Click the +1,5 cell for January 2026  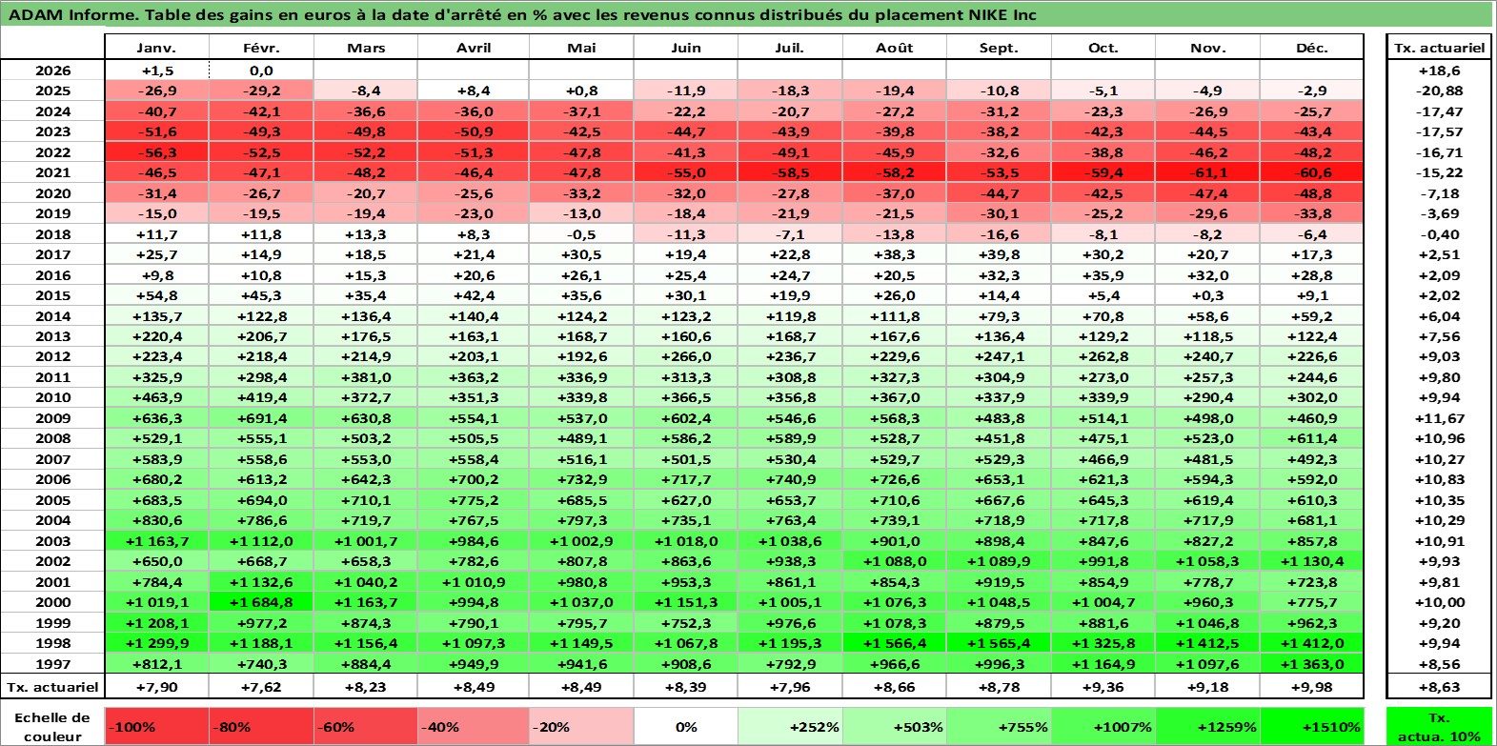coord(157,71)
